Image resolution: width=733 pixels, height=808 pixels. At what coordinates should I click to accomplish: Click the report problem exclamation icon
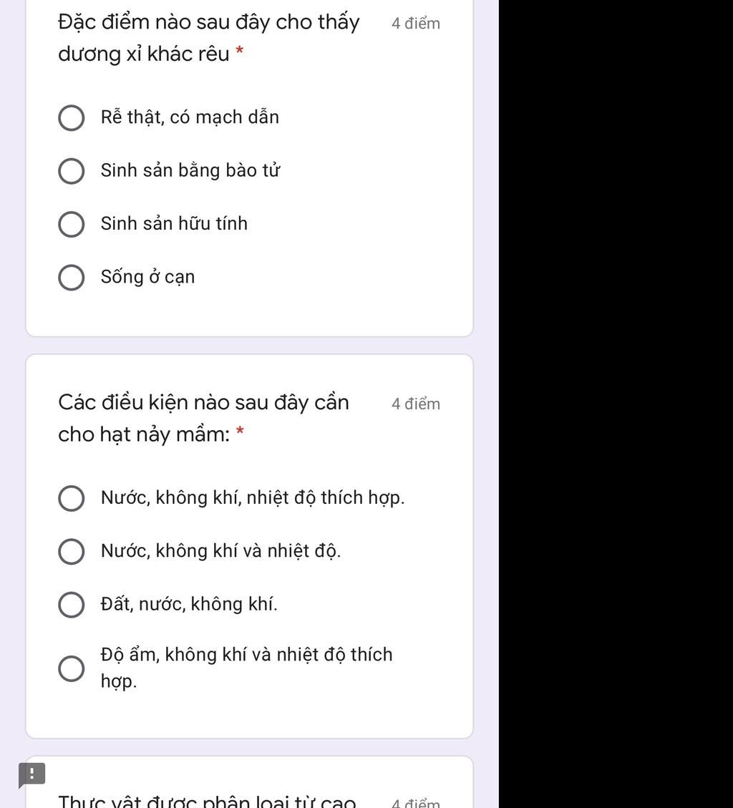pyautogui.click(x=31, y=774)
